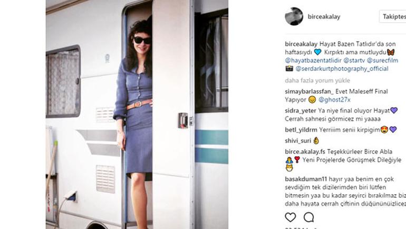The image size is (406, 229).
Task: Like the post with the heart icon
Action: (290, 217)
